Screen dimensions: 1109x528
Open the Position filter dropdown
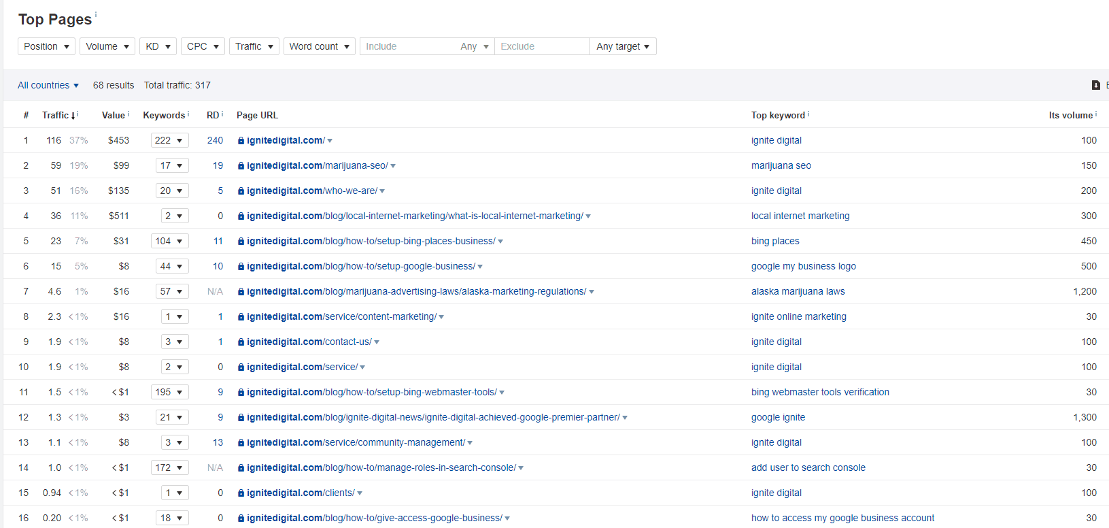(46, 46)
